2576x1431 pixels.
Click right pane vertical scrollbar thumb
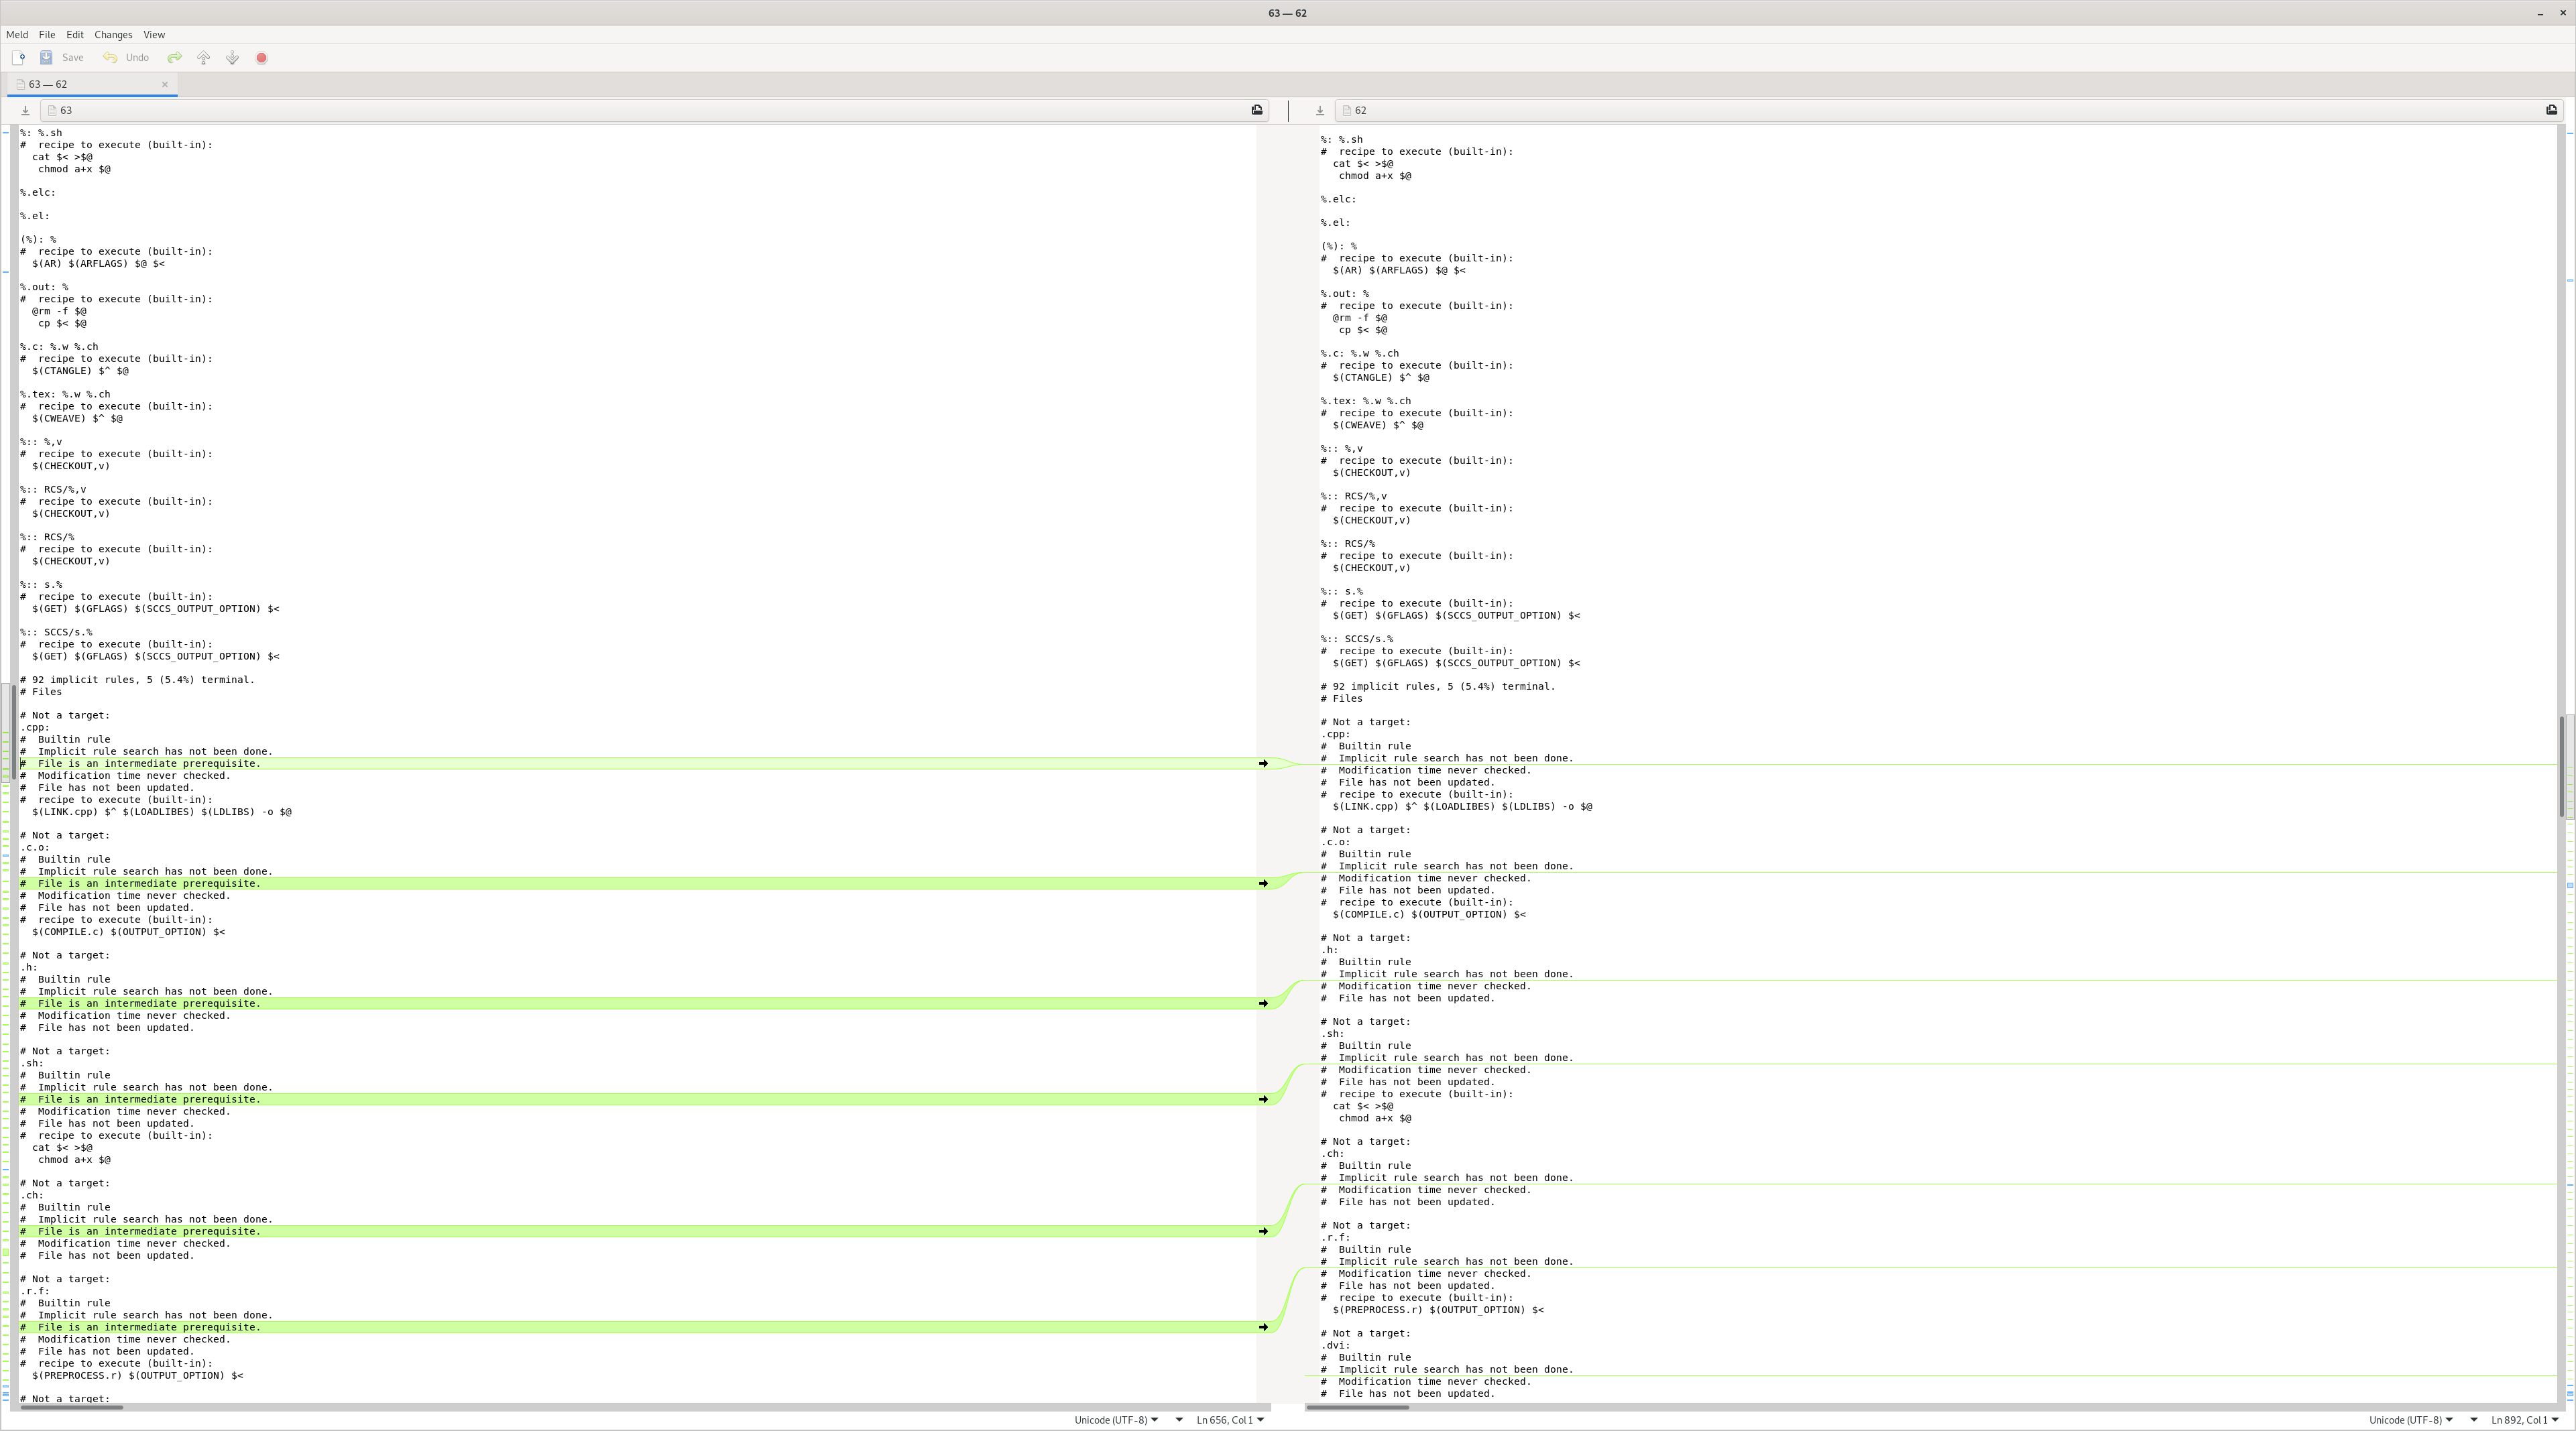(x=2562, y=766)
